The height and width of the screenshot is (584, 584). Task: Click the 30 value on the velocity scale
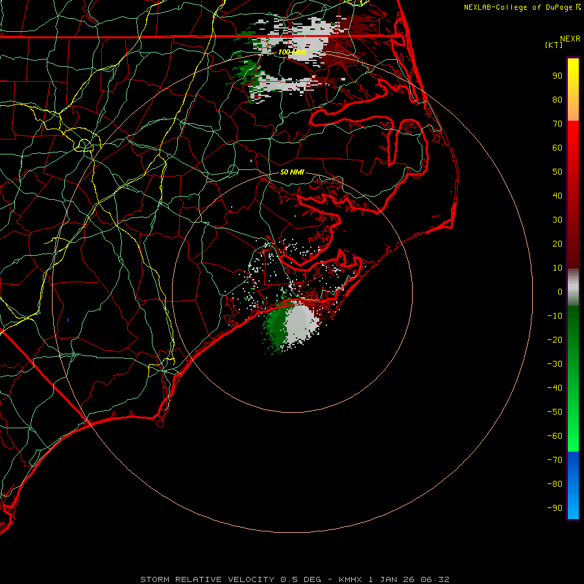tap(557, 220)
